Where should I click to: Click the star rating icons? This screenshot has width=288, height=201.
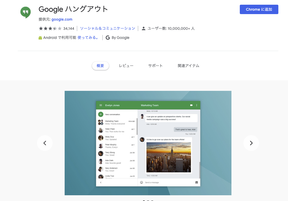[50, 28]
